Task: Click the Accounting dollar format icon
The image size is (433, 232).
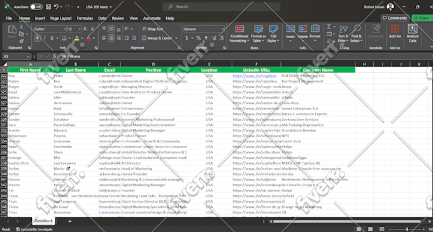Action: pyautogui.click(x=187, y=38)
